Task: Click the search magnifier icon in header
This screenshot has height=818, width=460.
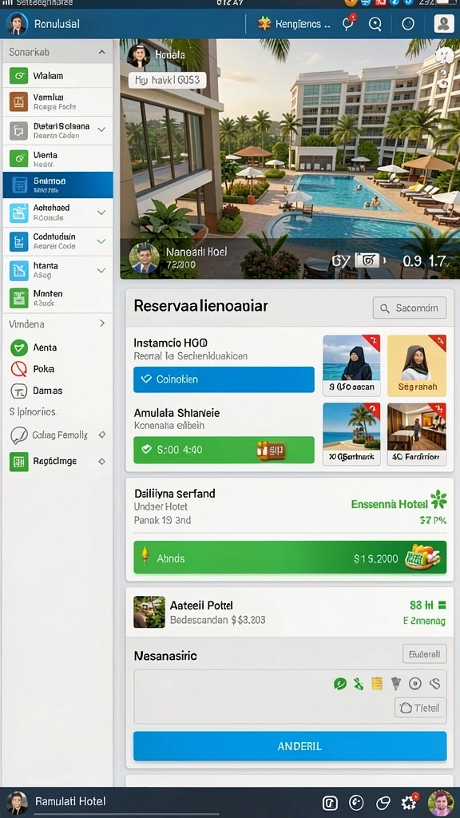Action: pos(375,24)
